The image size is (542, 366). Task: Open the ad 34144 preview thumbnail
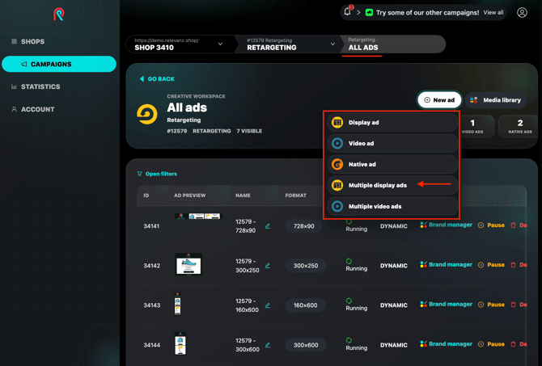(x=180, y=343)
